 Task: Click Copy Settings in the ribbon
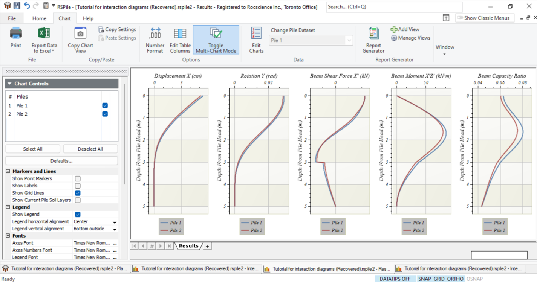click(x=117, y=29)
